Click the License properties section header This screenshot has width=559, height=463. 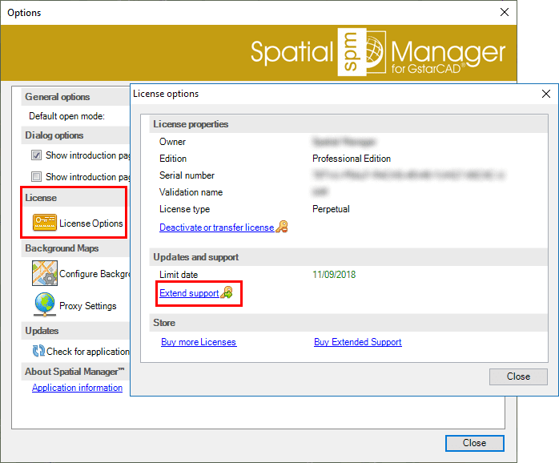point(191,124)
